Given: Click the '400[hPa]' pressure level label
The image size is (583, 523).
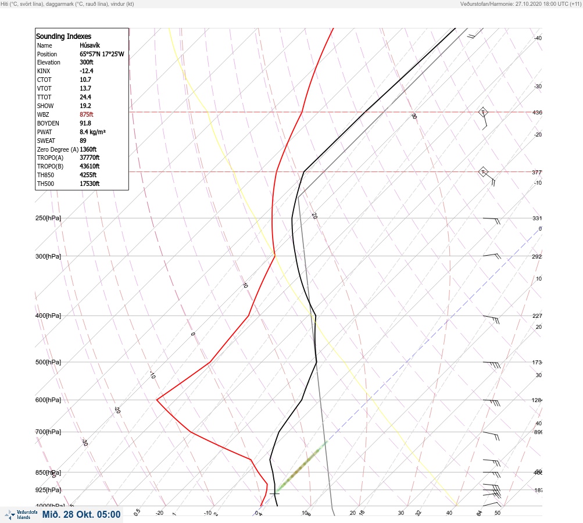Looking at the screenshot, I should pos(48,316).
